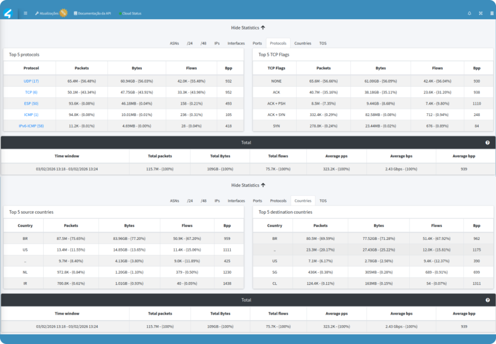Check Cloud Status in top bar
The image size is (496, 344).
[130, 14]
